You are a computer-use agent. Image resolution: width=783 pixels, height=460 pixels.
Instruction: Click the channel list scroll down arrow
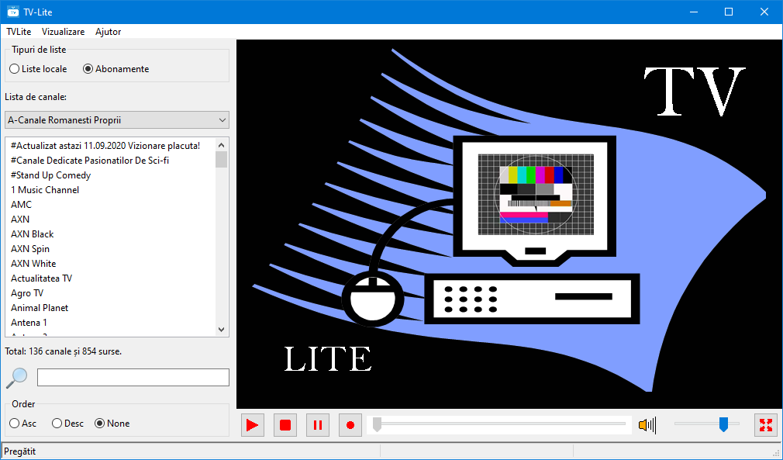[x=221, y=330]
